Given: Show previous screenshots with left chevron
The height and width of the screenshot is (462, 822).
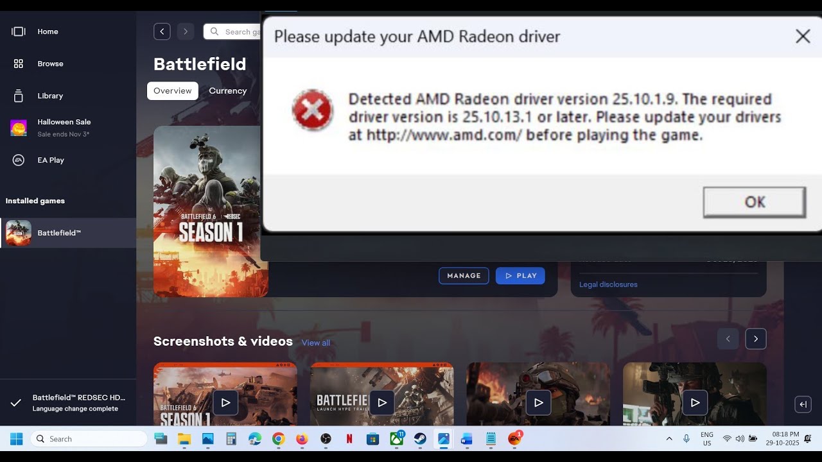Looking at the screenshot, I should tap(728, 339).
